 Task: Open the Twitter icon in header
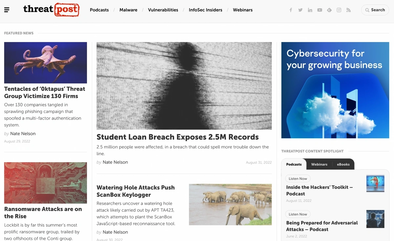(300, 10)
